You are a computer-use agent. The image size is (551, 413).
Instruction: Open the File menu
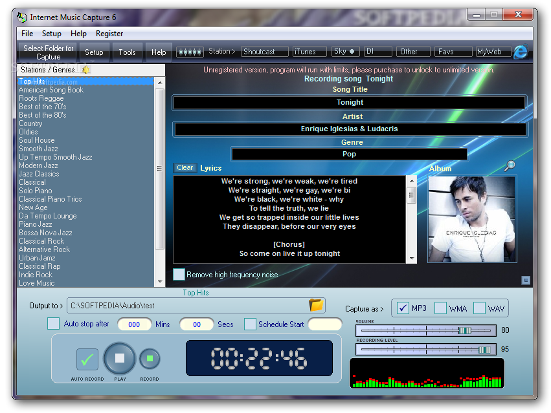pyautogui.click(x=27, y=34)
